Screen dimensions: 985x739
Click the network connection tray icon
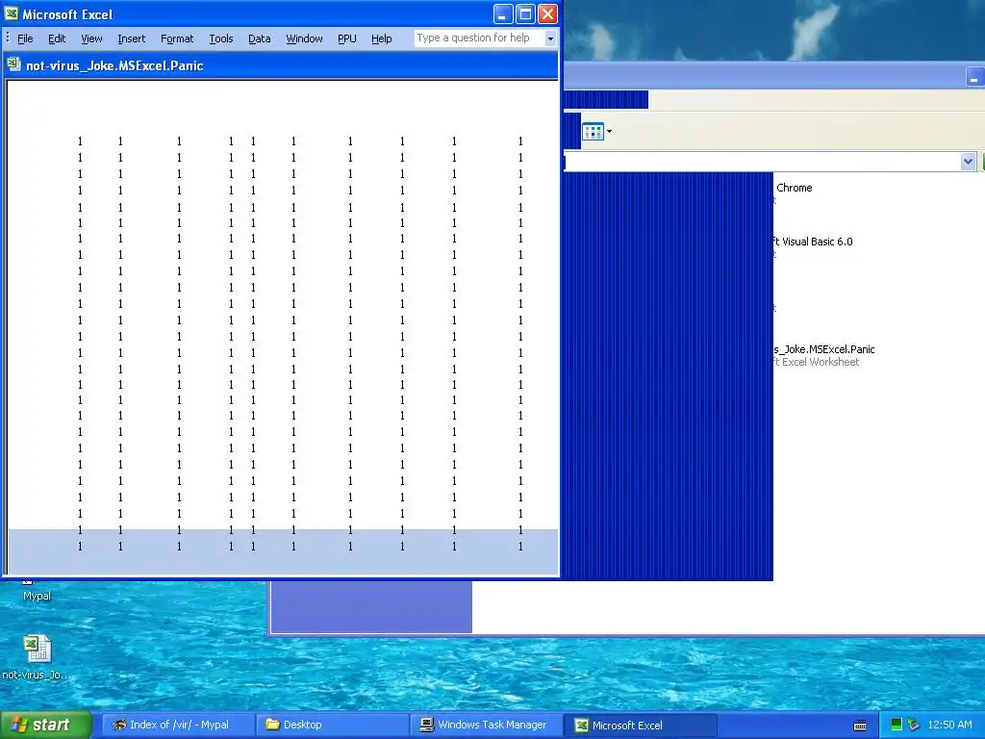coord(914,725)
